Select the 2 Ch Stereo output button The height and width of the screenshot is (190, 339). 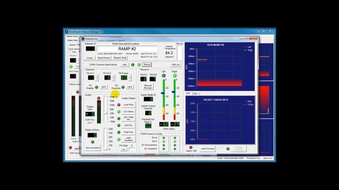(128, 111)
